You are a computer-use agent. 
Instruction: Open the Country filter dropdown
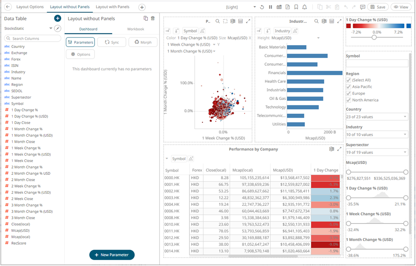[376, 117]
